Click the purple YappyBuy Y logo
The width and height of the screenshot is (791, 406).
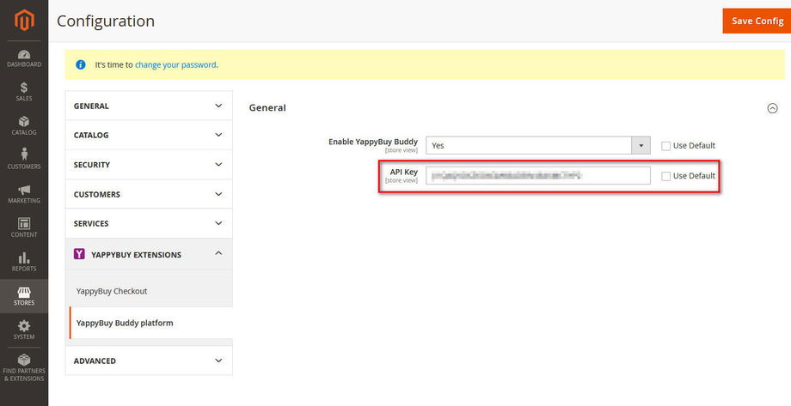(x=79, y=254)
